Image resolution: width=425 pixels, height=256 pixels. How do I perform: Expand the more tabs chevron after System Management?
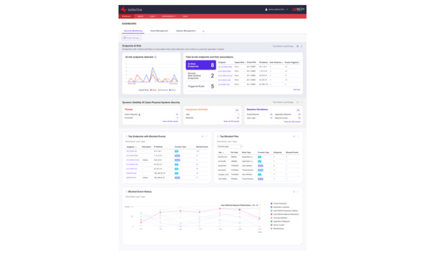(x=203, y=31)
